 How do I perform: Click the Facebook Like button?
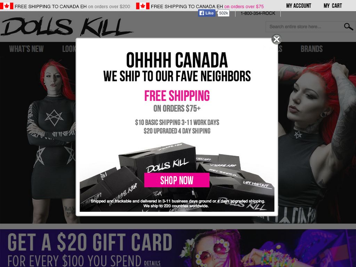(x=207, y=13)
